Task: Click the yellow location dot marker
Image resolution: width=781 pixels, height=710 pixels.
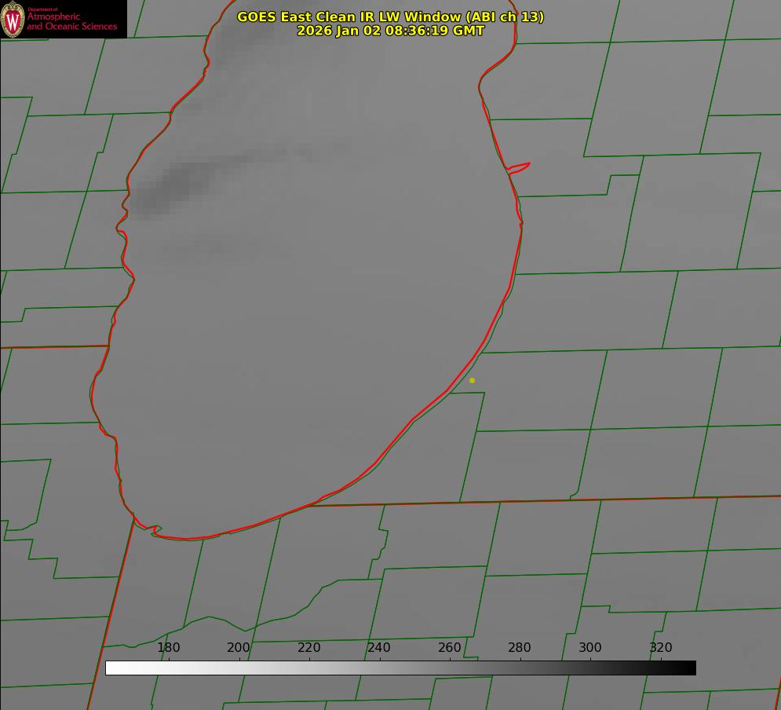Action: point(473,380)
